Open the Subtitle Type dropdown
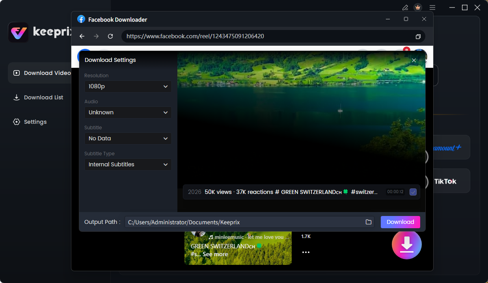 [128, 164]
